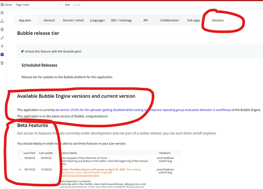Open the Plugins plug icon in sidebar

[x=2, y=46]
